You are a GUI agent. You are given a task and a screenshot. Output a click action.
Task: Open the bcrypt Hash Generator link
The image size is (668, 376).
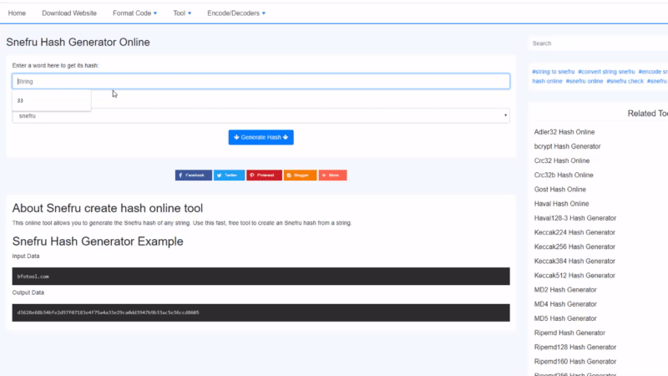[x=567, y=146]
